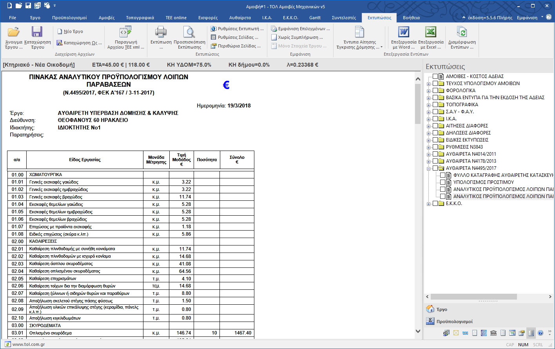Collapse the ΑΥΘΑΙΡΕΤΑ Ν4495/2017 tree node

tap(428, 169)
